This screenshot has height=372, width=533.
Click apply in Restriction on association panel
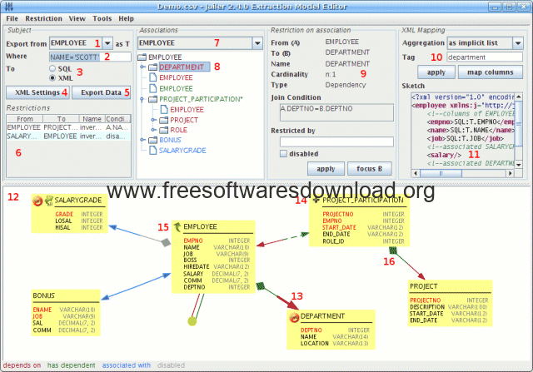326,168
